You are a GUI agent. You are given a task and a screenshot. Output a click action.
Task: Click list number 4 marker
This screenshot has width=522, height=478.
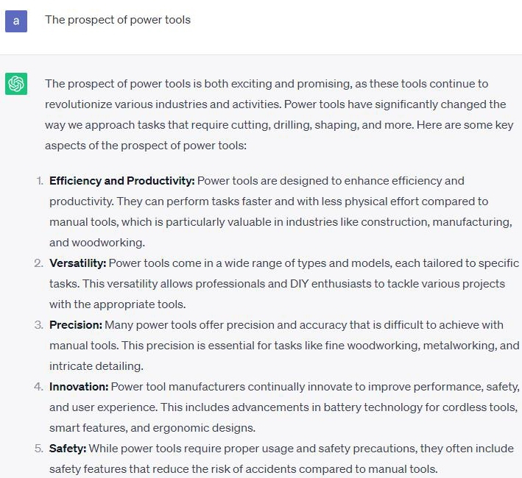(x=39, y=387)
